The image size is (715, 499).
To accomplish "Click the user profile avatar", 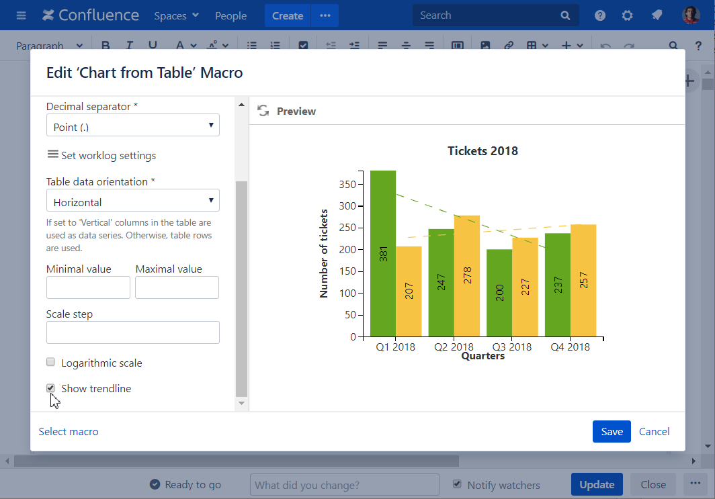I will pos(691,15).
